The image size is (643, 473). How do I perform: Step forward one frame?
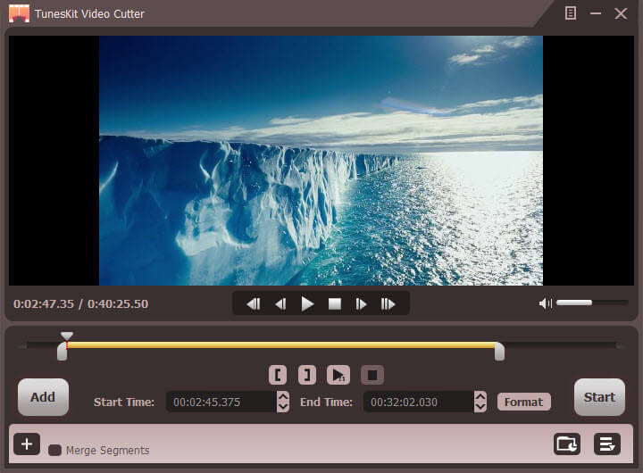click(x=361, y=303)
